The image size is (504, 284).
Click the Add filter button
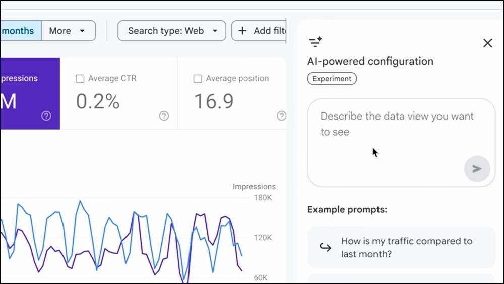(x=259, y=31)
